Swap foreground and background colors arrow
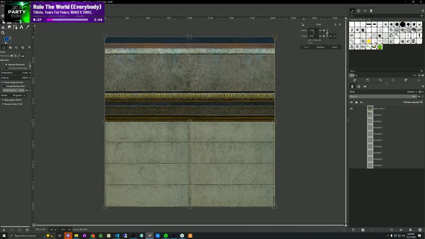Screen dimensions: 425x239 [10, 38]
